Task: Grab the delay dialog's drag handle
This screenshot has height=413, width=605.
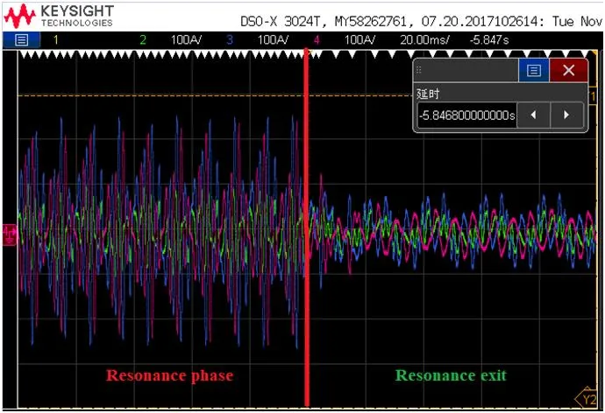Action: coord(420,70)
